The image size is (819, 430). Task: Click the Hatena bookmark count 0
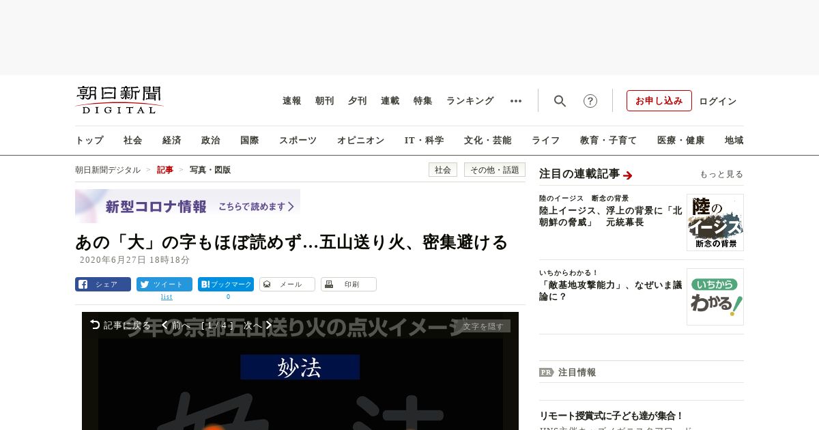(x=228, y=297)
